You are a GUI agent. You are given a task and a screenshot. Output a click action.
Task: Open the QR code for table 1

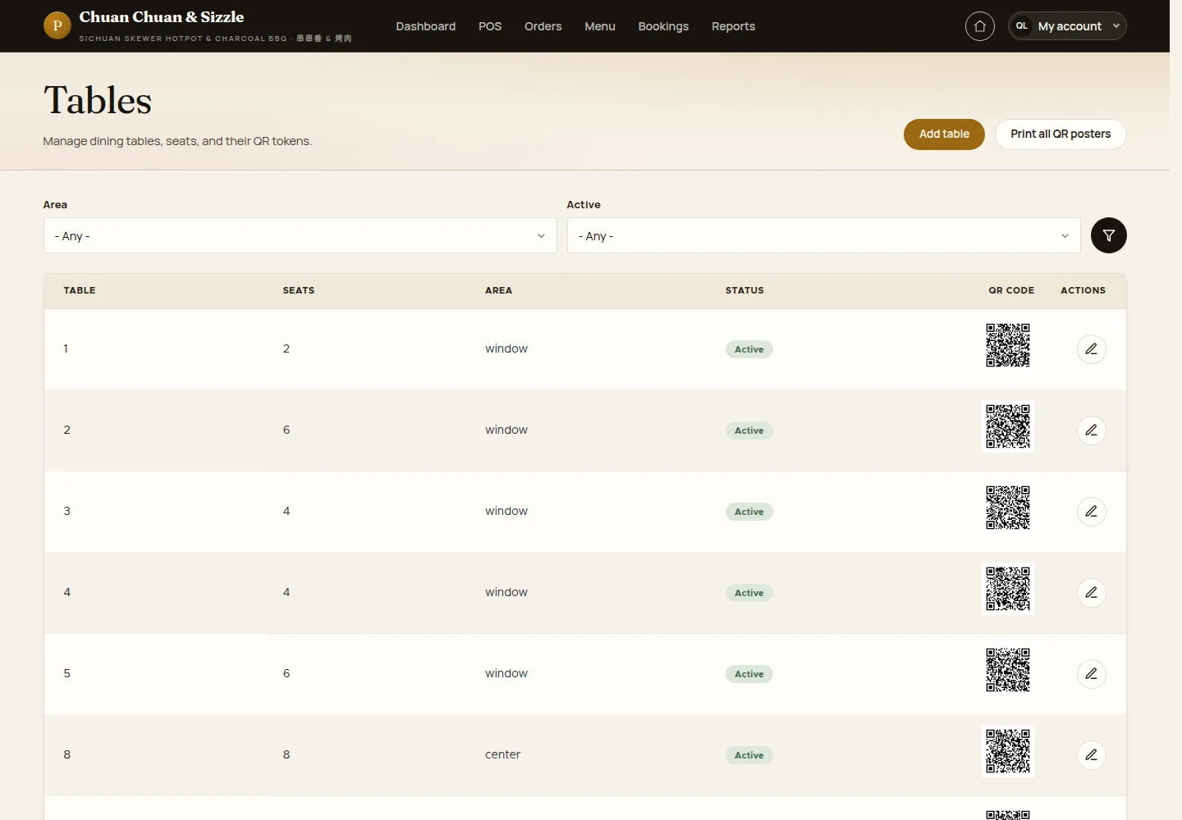(x=1008, y=345)
